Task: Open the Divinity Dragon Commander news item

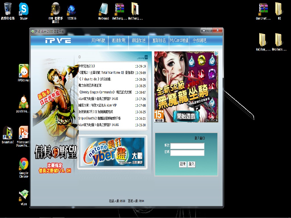Action: [x=105, y=92]
